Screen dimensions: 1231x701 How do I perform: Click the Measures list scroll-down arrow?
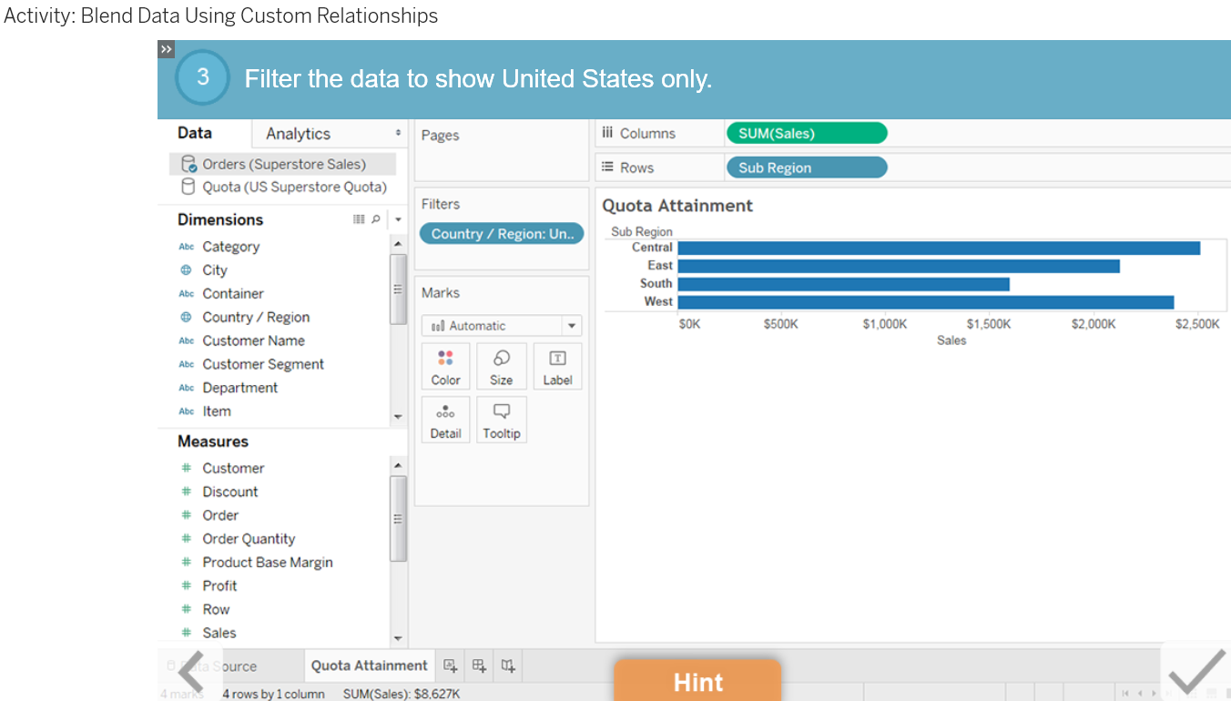(x=398, y=639)
